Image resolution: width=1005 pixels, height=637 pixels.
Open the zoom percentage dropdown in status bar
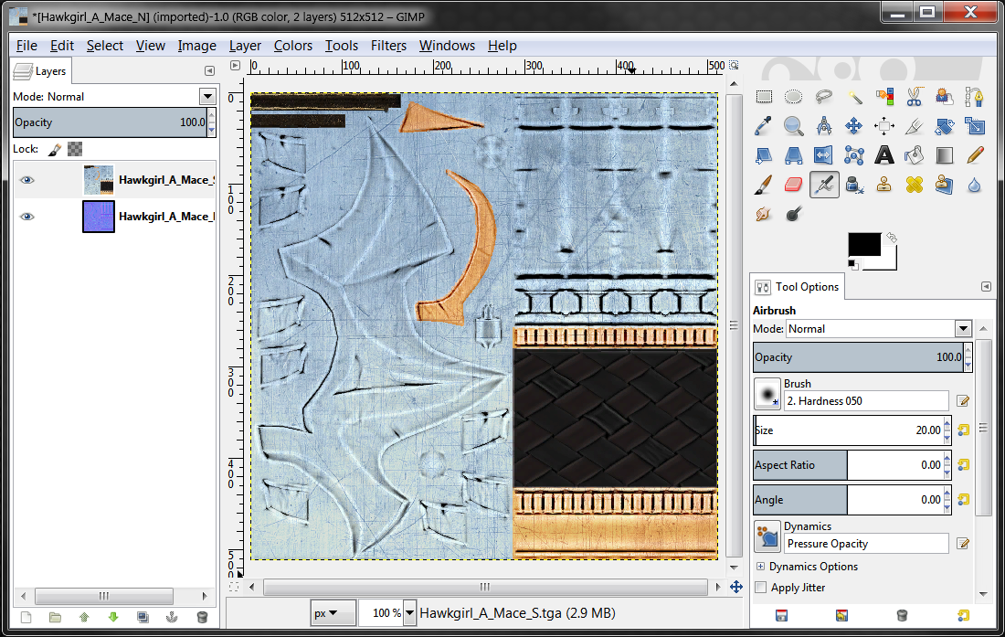pos(409,613)
